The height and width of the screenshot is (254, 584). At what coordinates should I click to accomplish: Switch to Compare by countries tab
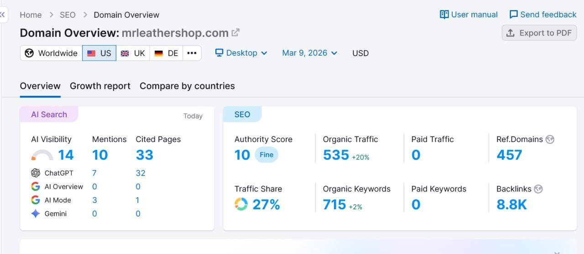click(x=187, y=86)
